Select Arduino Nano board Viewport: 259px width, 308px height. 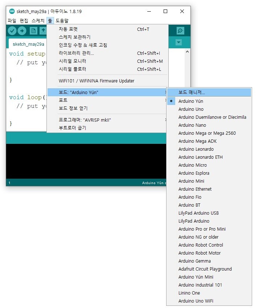click(x=209, y=125)
